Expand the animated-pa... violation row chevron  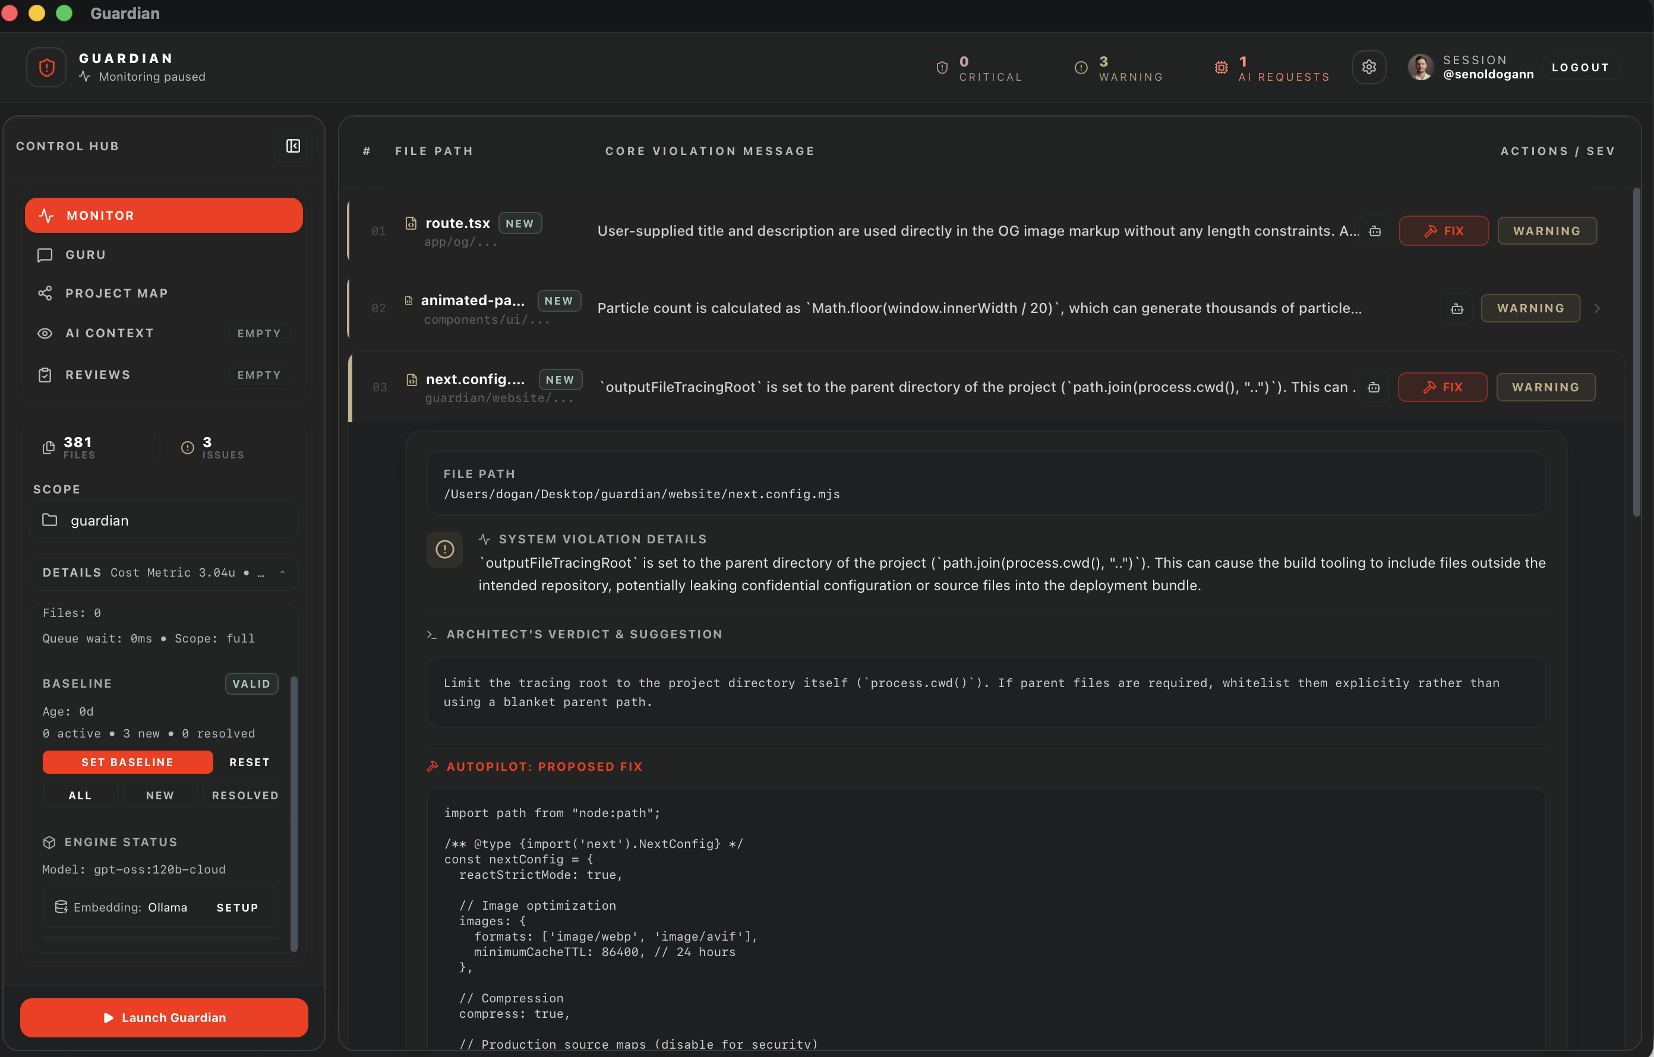1598,308
